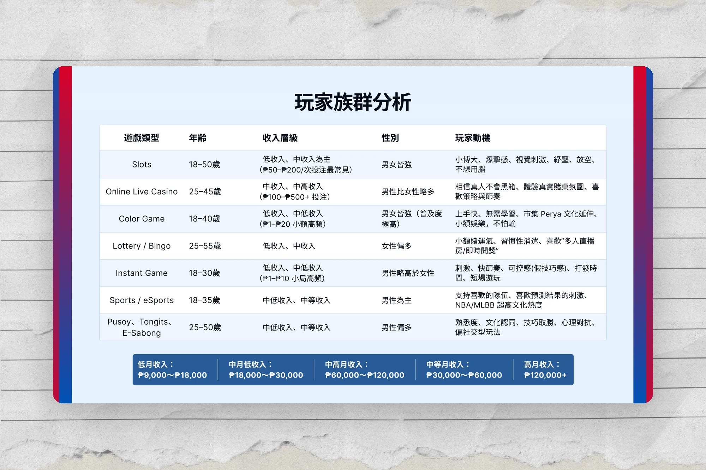
Task: Select the 18–50歲 age cell
Action: coord(204,165)
